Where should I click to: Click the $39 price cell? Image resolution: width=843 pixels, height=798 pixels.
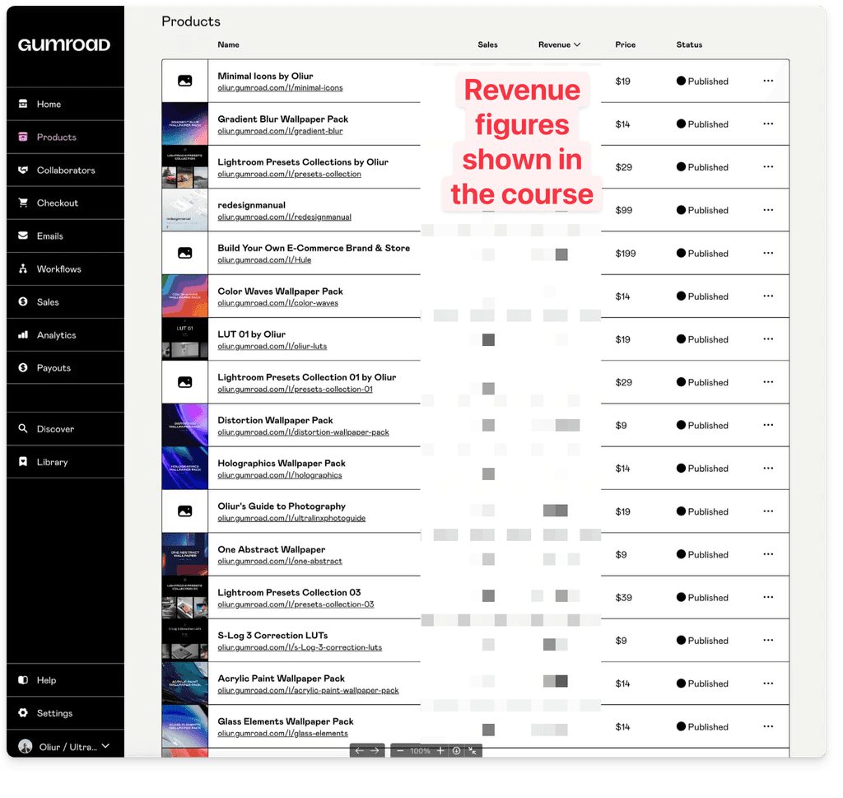[x=624, y=597]
